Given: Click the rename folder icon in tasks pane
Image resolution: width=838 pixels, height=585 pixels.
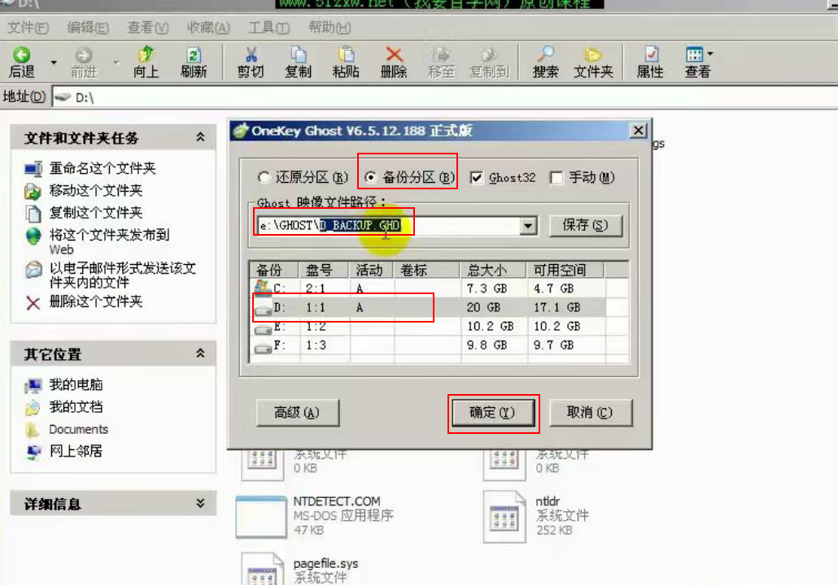Looking at the screenshot, I should (33, 169).
